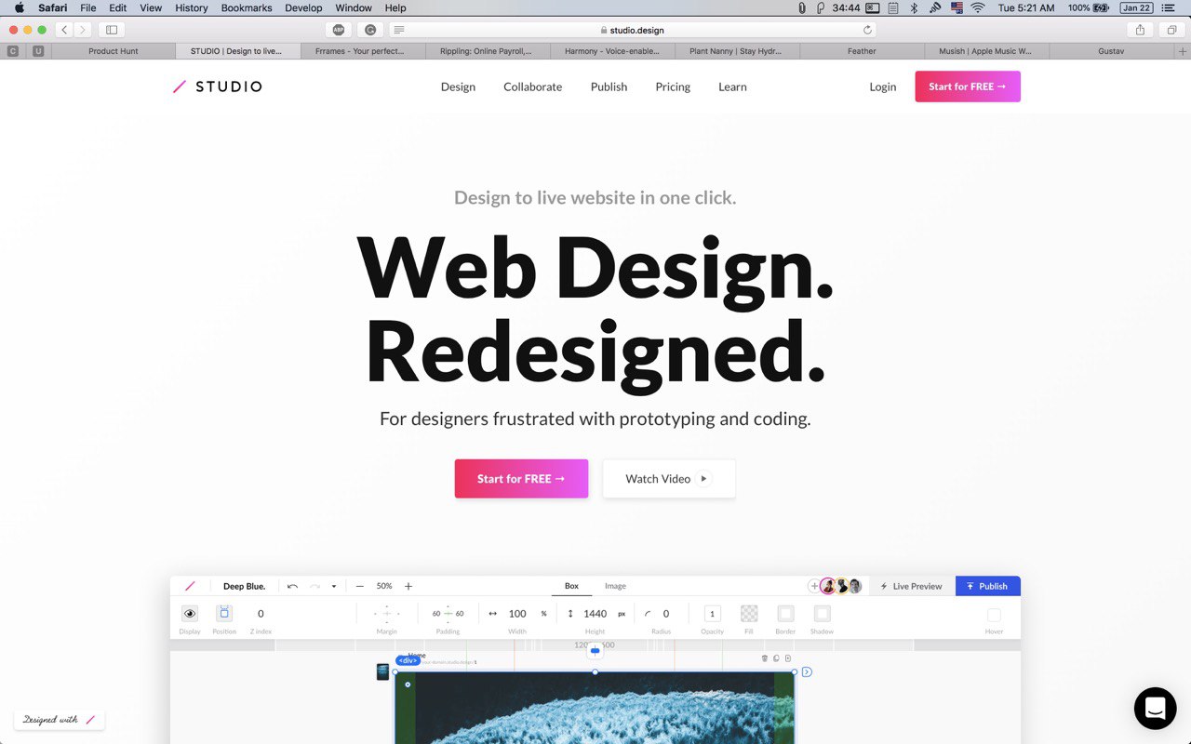The width and height of the screenshot is (1191, 744).
Task: Zoom out with the minus icon
Action: click(359, 586)
